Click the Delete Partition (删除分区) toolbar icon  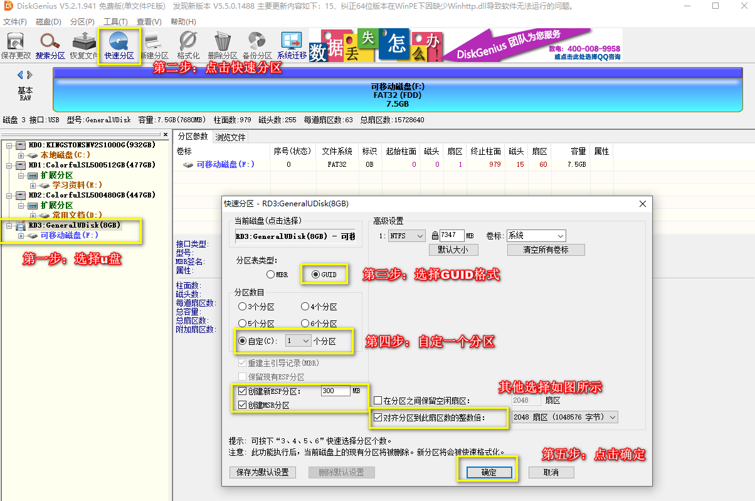pyautogui.click(x=223, y=46)
